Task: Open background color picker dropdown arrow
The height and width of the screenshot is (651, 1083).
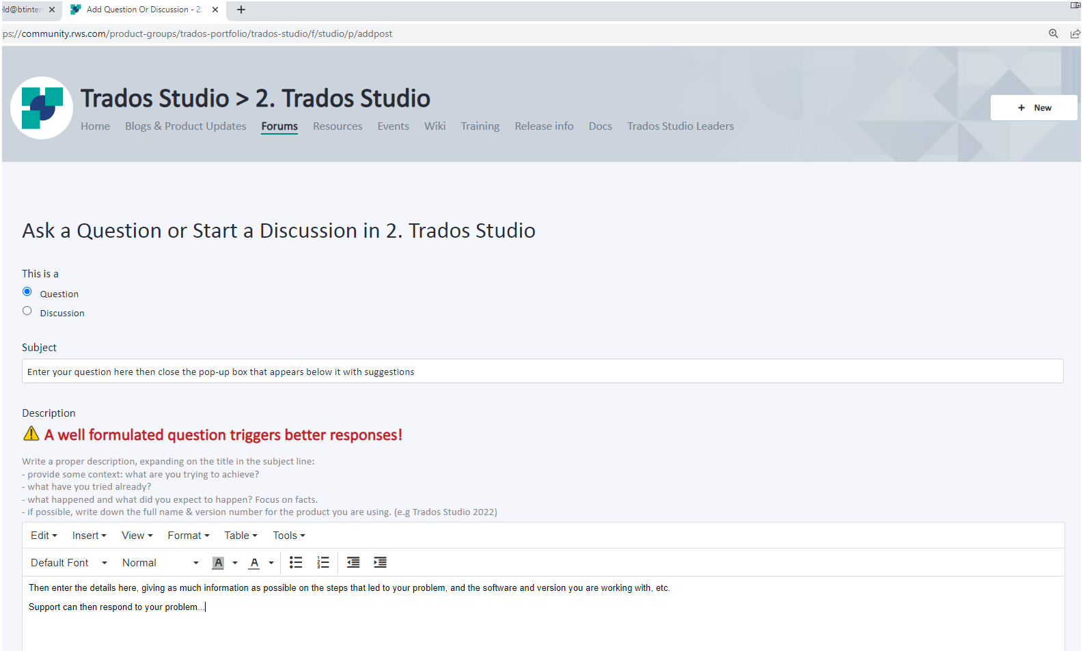Action: (x=235, y=563)
